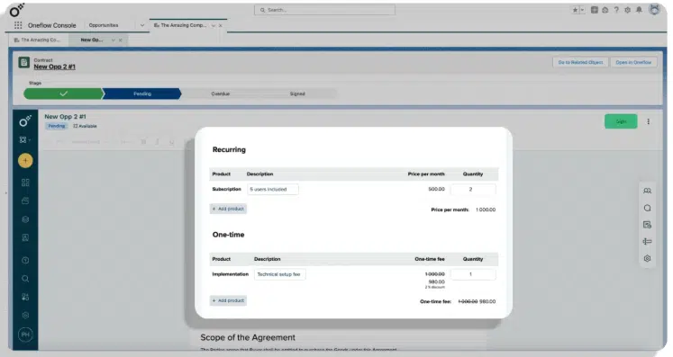Open the New Opp 2 #1 contract link
673x357 pixels.
click(55, 67)
